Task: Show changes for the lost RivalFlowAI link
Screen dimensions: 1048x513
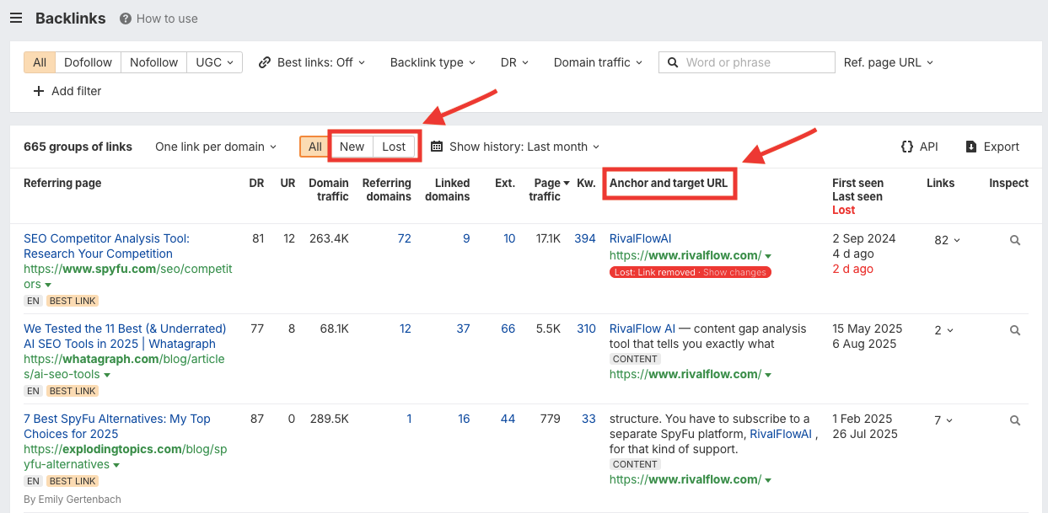Action: pyautogui.click(x=734, y=271)
